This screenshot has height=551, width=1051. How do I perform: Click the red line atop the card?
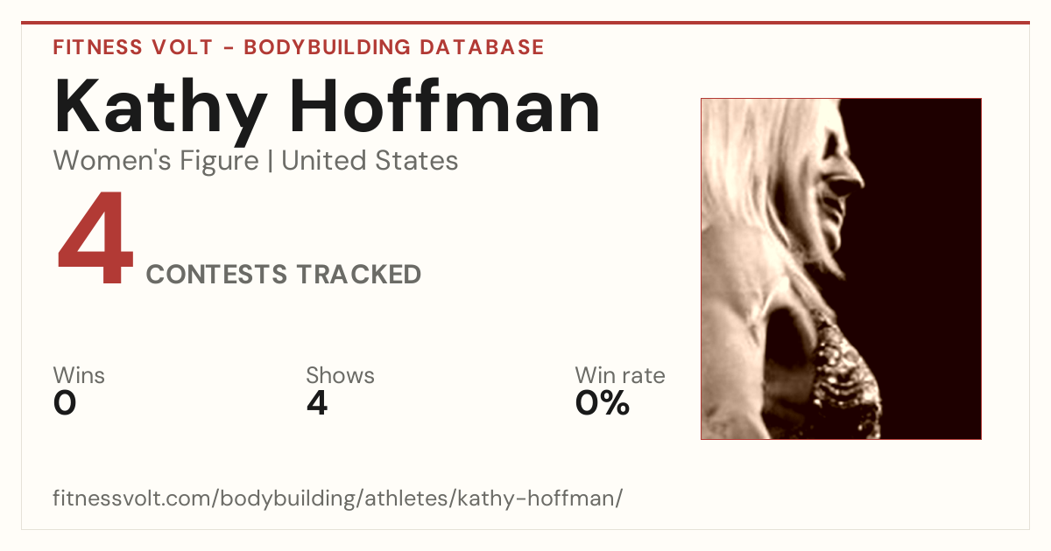coord(525,23)
